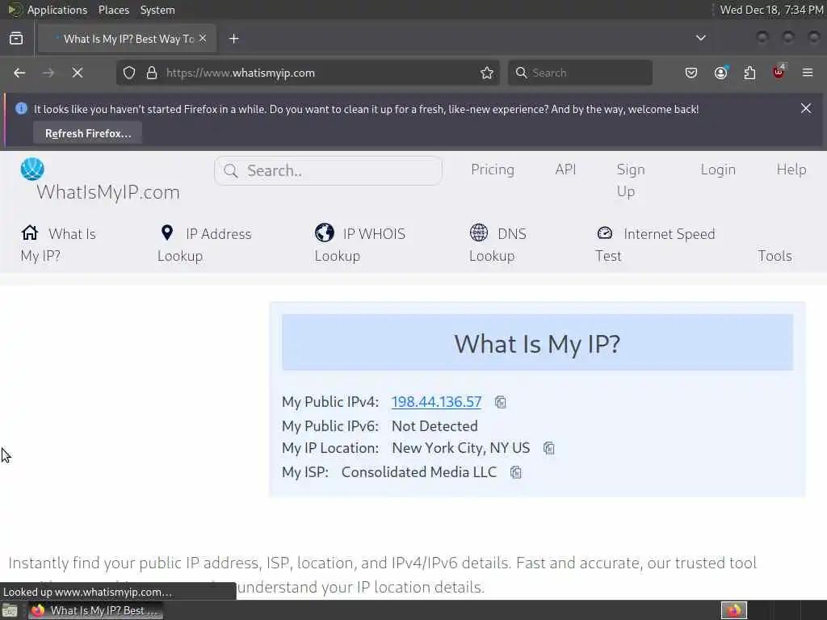Image resolution: width=827 pixels, height=620 pixels.
Task: Select IP Address Lookup nav item
Action: 204,245
